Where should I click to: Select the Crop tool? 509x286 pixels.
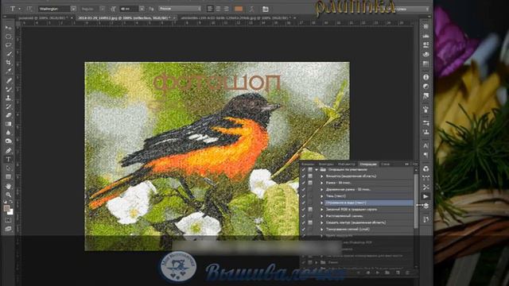click(9, 62)
